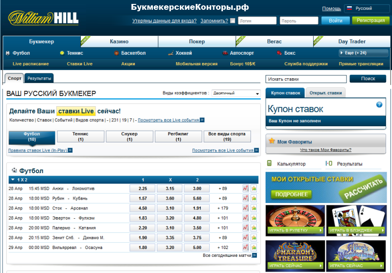Click the Войти login button
392x273 pixels.
pyautogui.click(x=335, y=21)
